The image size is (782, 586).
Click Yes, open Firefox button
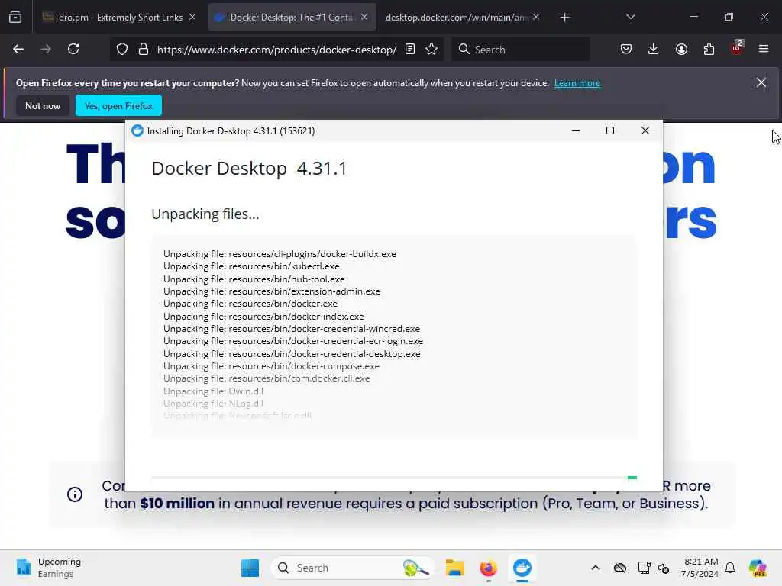click(118, 105)
